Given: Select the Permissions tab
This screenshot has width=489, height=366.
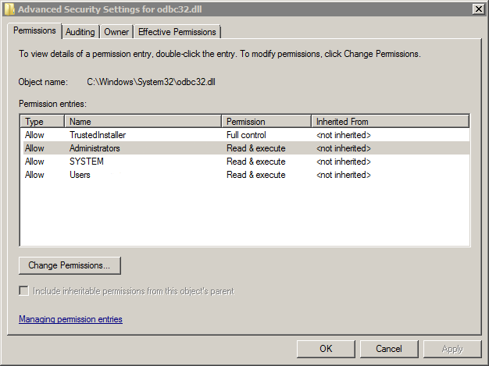Looking at the screenshot, I should (x=34, y=31).
